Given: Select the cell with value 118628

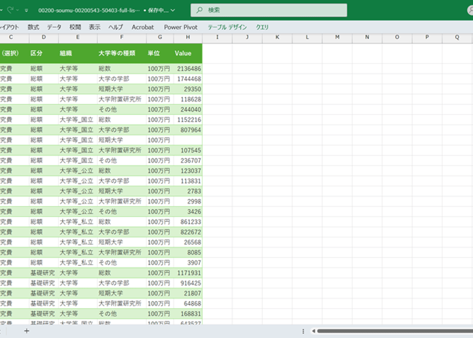Looking at the screenshot, I should (x=188, y=99).
